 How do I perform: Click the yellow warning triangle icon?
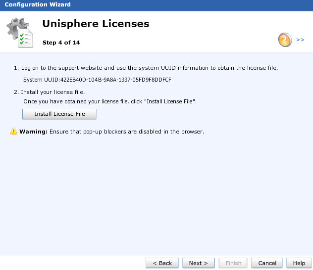14,131
